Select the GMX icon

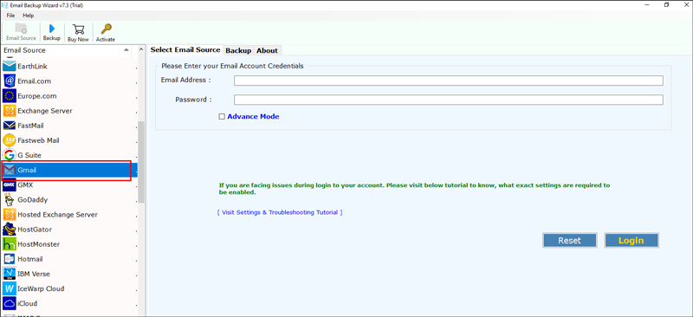(x=10, y=184)
